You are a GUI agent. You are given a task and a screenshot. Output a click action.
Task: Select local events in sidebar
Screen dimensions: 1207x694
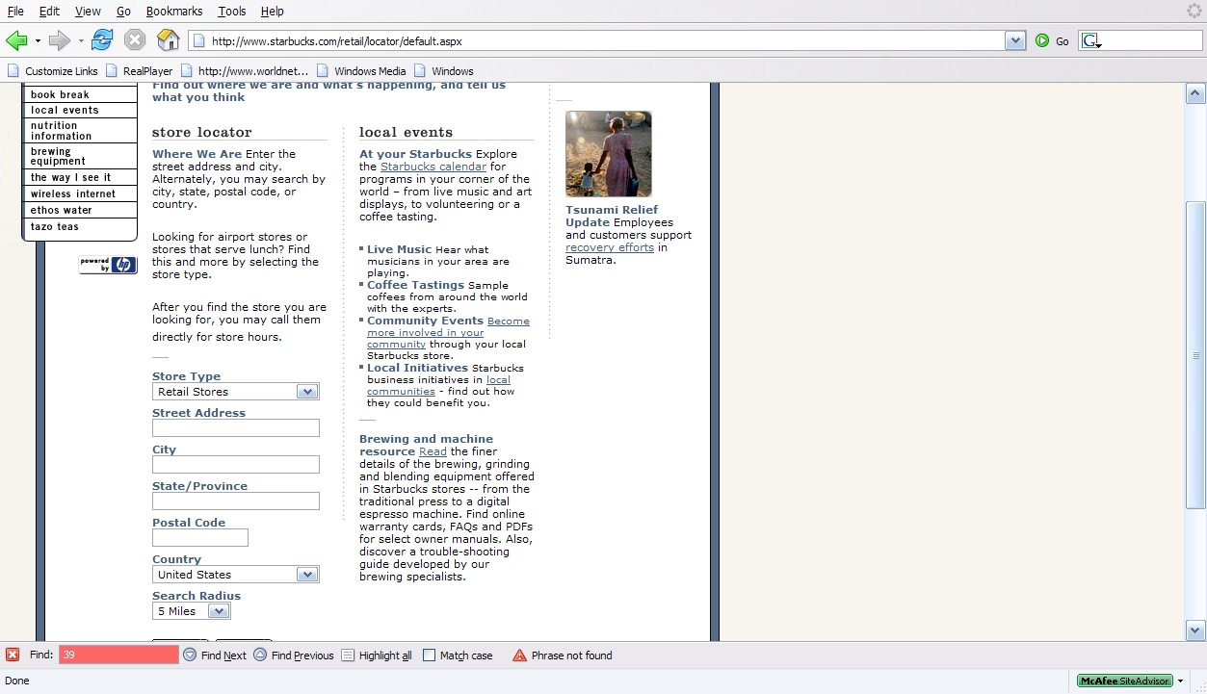pyautogui.click(x=81, y=111)
